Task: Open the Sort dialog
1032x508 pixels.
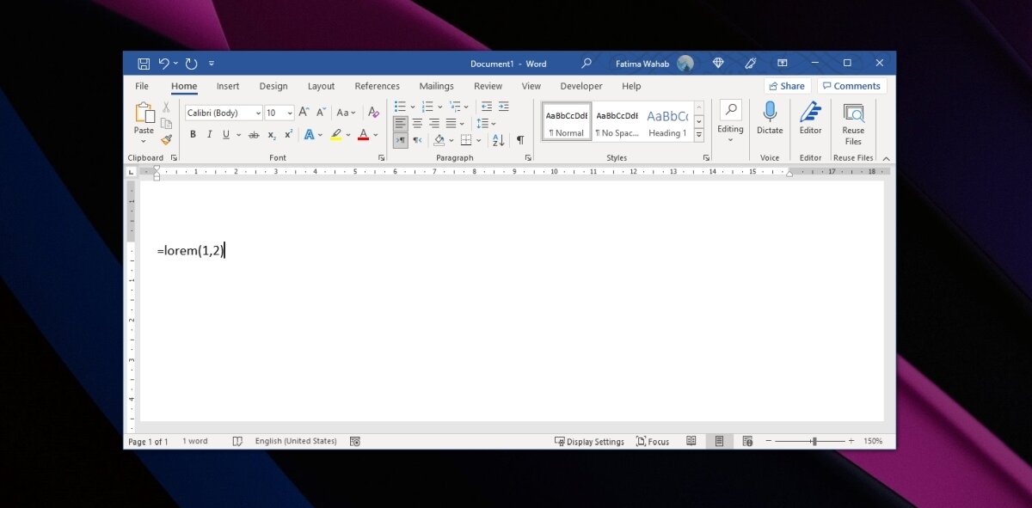Action: pyautogui.click(x=497, y=140)
